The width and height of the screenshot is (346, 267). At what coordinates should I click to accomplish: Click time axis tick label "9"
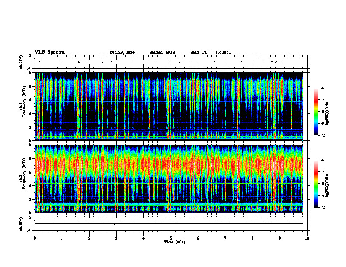tap(280, 238)
